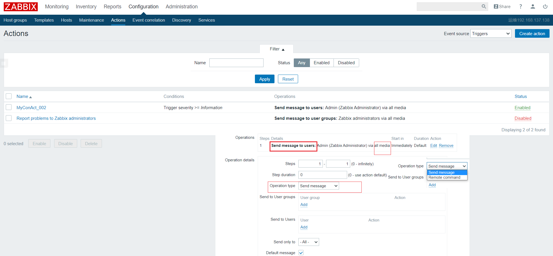The width and height of the screenshot is (553, 256).
Task: Sort the actions list by Name
Action: [24, 96]
